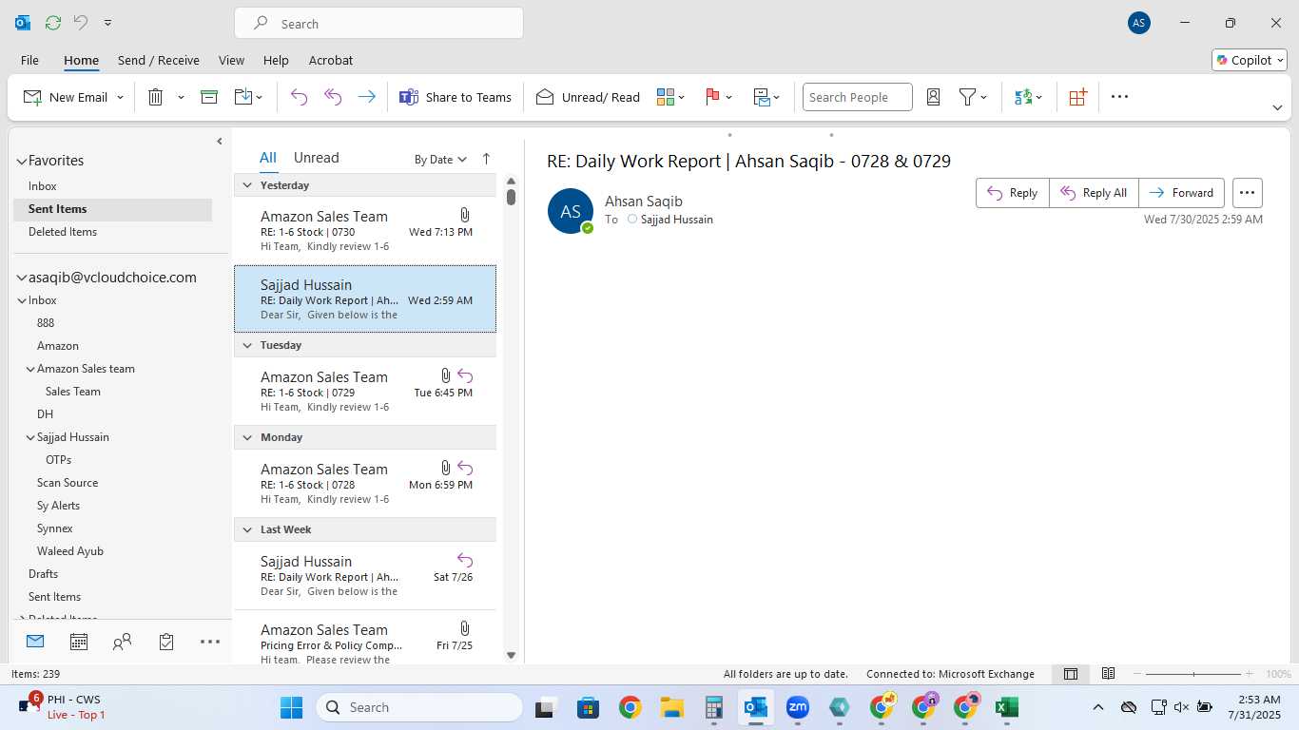Click the Filter Email funnel icon
The height and width of the screenshot is (730, 1299).
tap(967, 97)
